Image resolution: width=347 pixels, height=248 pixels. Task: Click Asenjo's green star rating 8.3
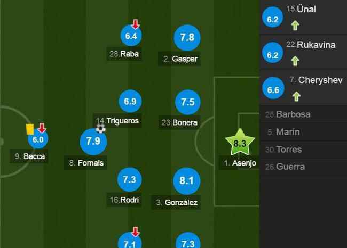click(240, 143)
